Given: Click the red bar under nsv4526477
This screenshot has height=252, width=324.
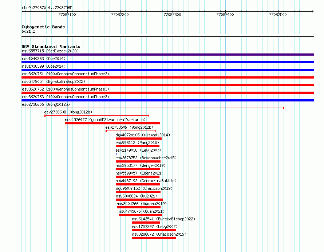Looking at the screenshot, I should click(112, 123).
